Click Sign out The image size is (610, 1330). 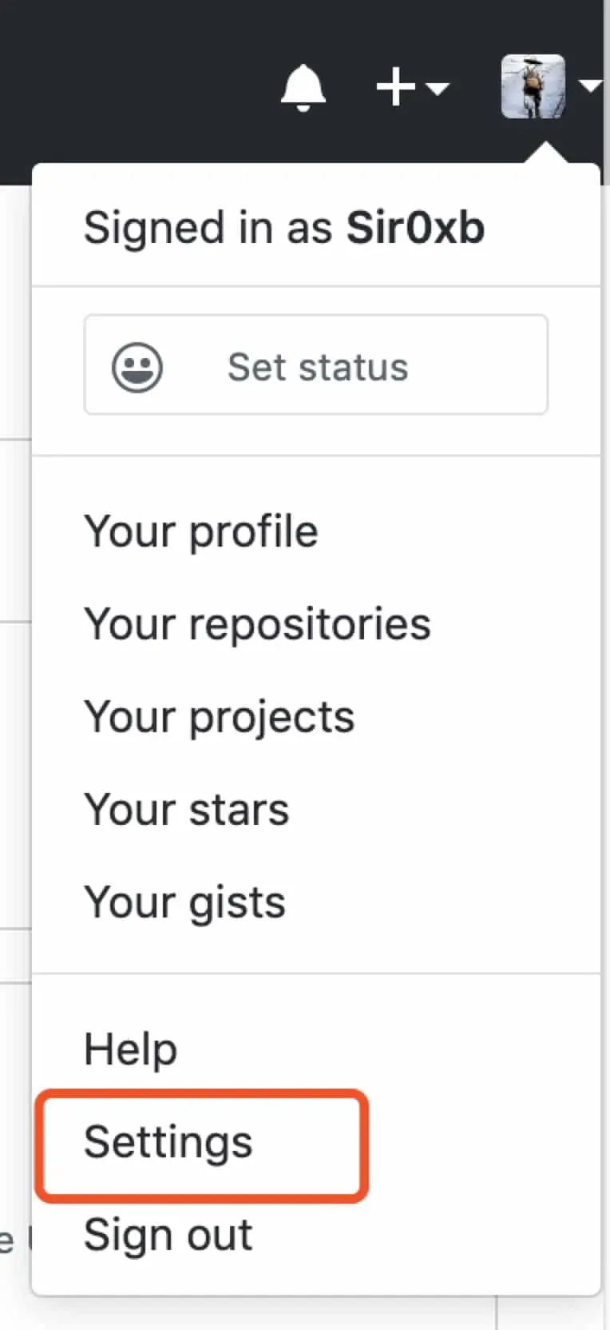tap(168, 1235)
